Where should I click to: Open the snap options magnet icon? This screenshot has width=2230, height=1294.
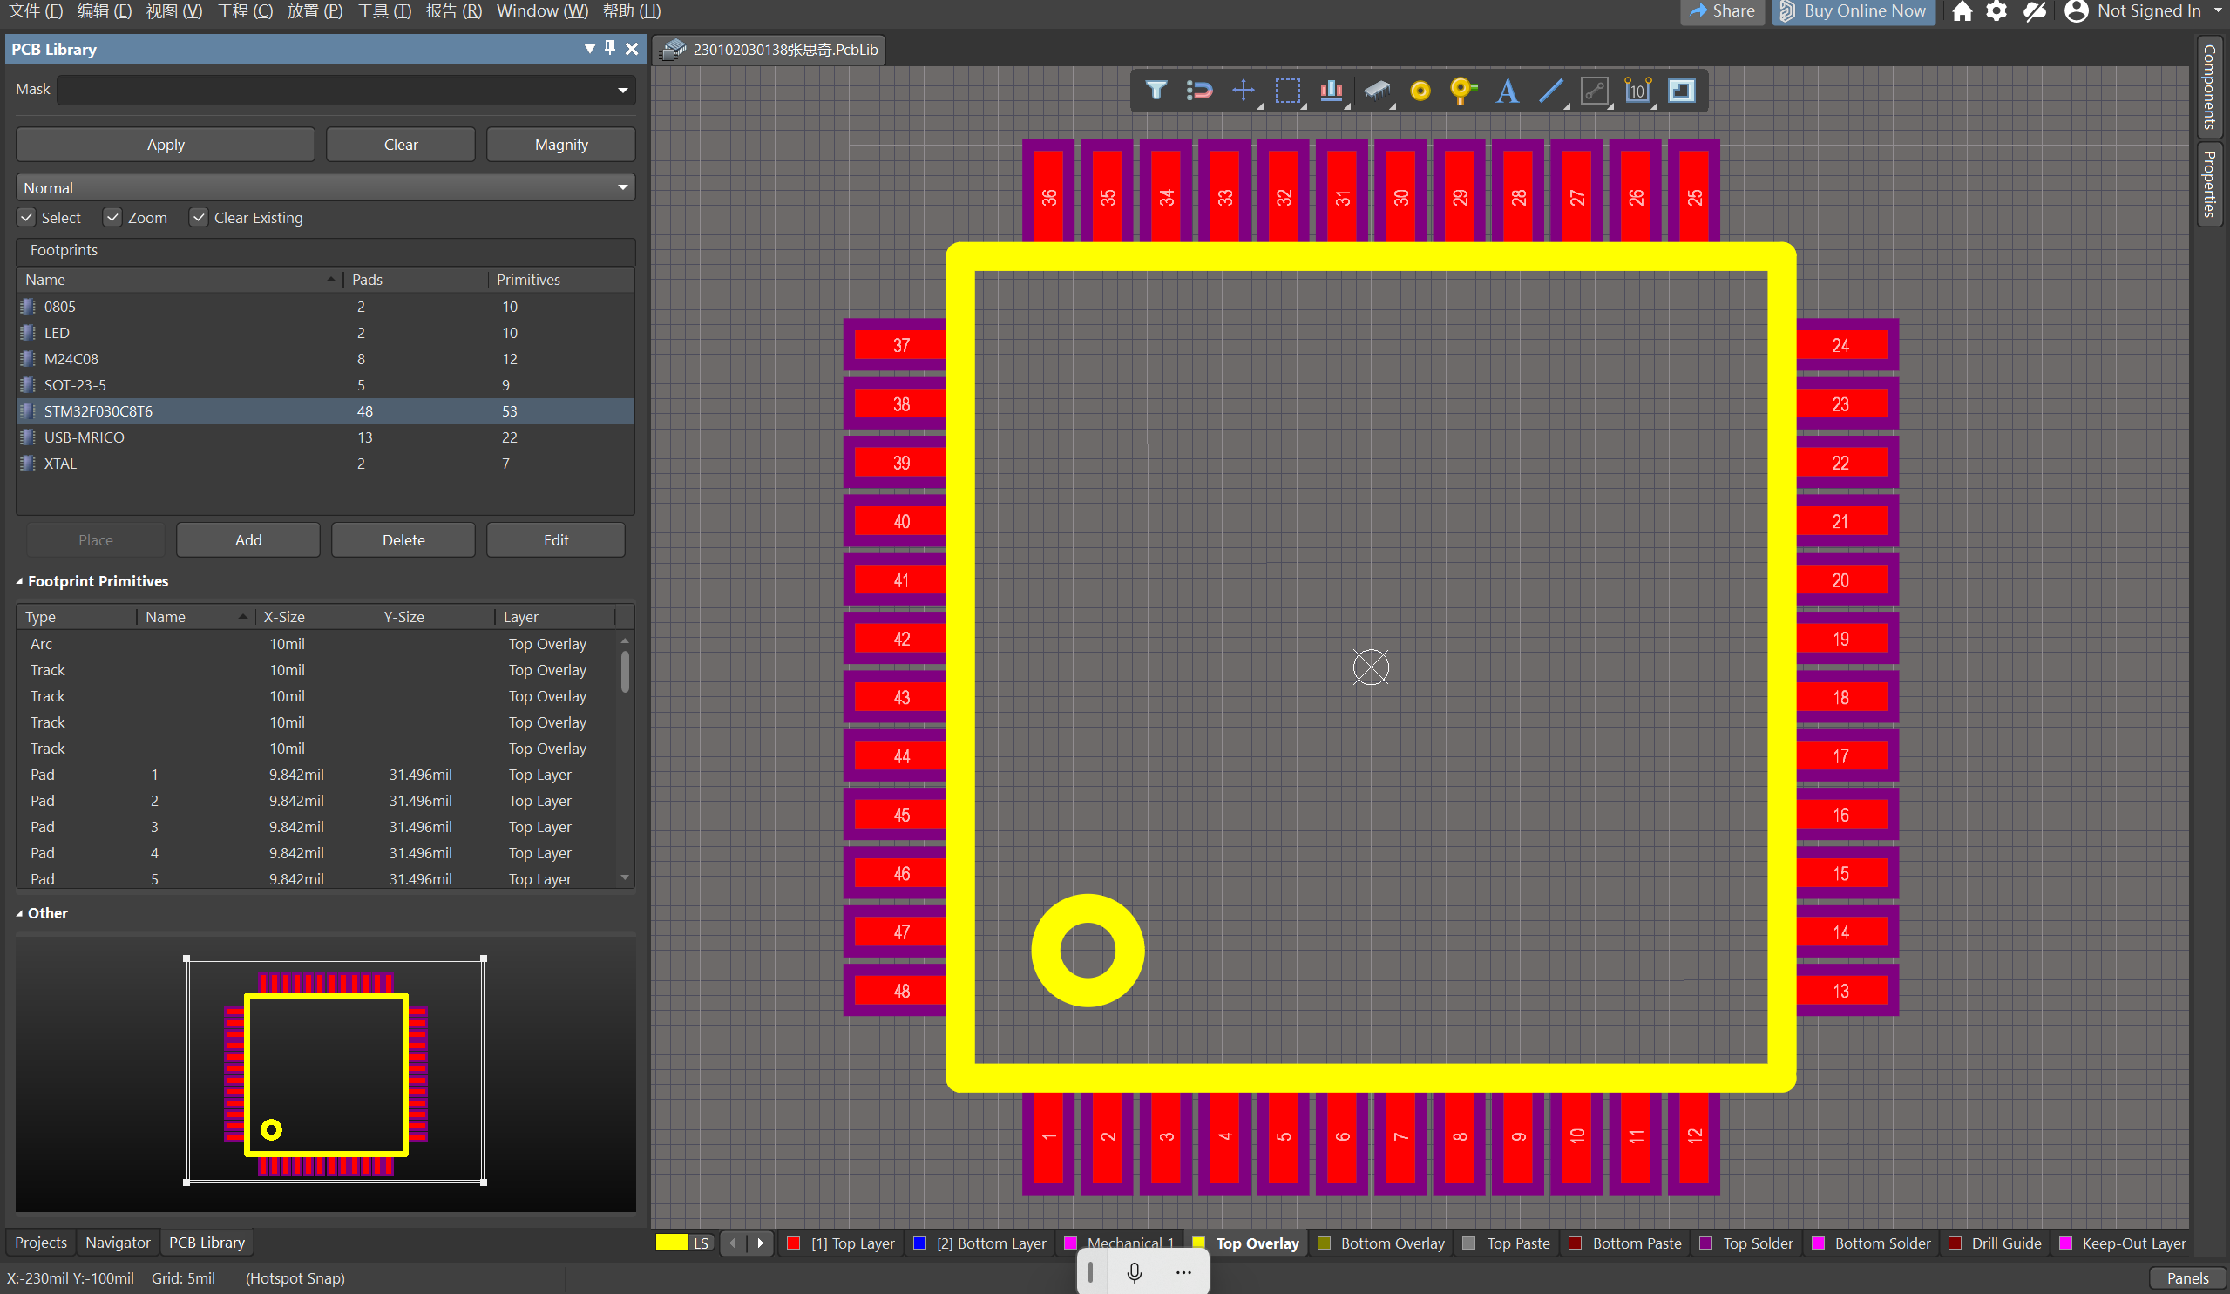[x=1199, y=91]
